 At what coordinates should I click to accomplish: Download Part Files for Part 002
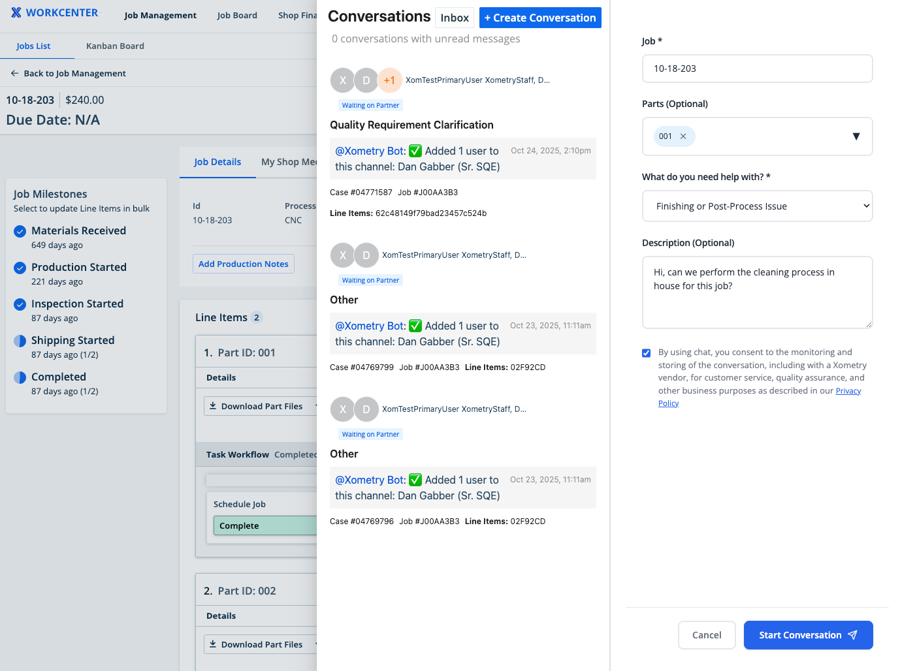(x=261, y=644)
